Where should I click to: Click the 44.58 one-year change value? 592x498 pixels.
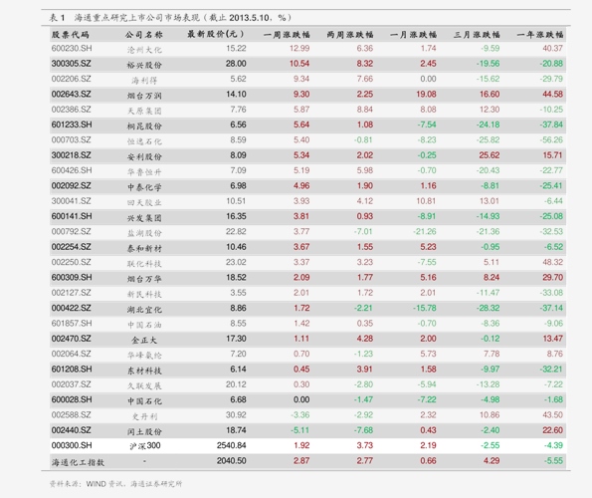(553, 94)
